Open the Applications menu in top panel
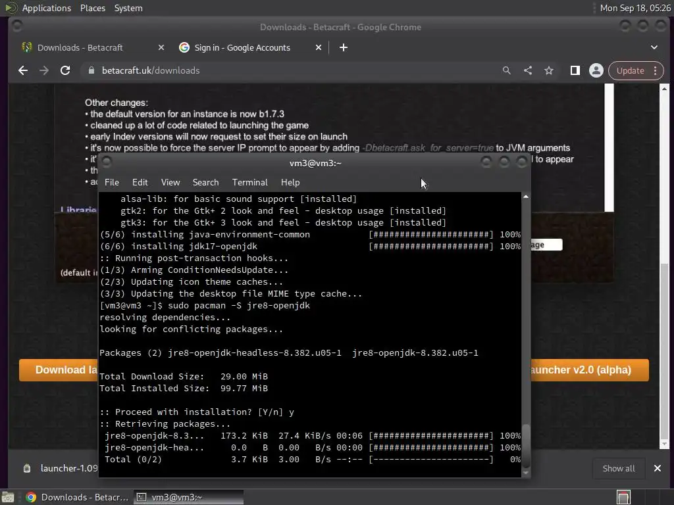 click(47, 8)
